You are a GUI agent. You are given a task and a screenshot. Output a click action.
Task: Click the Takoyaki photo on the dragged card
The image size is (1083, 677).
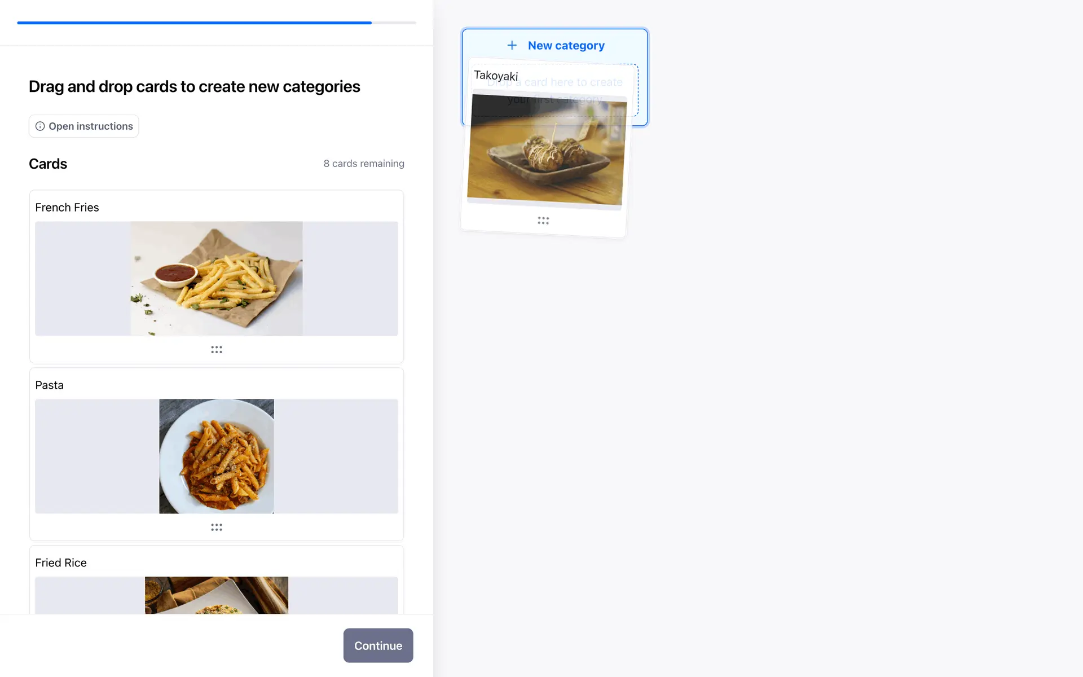click(547, 150)
